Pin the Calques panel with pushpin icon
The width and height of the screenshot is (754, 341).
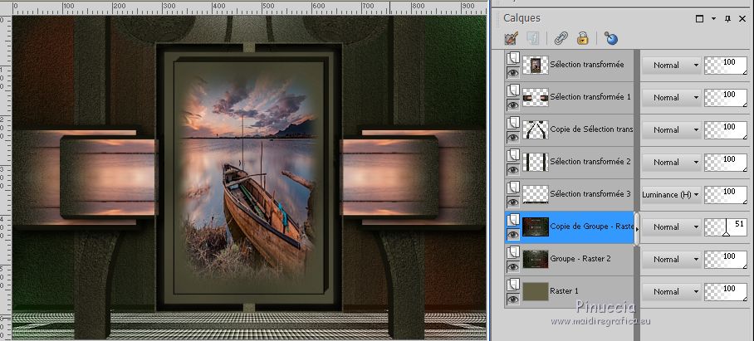[x=727, y=19]
